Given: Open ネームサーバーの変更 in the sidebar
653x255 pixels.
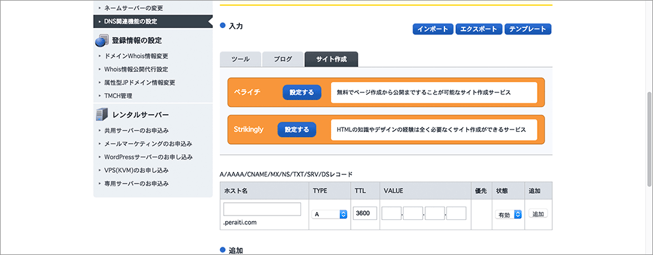Looking at the screenshot, I should pos(134,8).
